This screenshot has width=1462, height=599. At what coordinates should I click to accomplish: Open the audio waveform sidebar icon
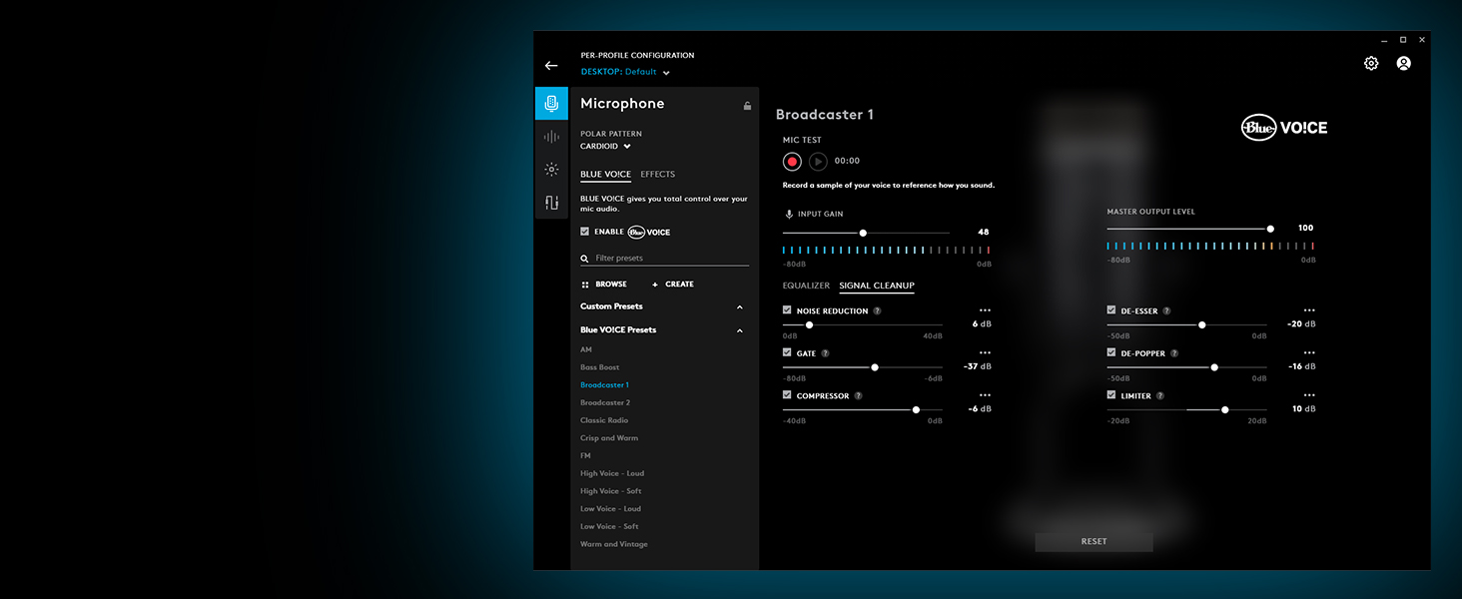tap(551, 137)
